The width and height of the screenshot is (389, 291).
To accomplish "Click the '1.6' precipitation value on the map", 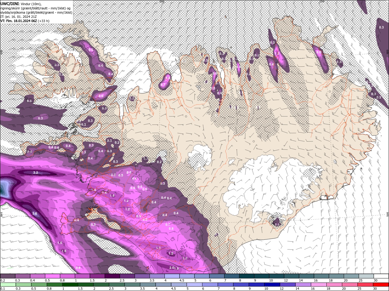I will point(112,196).
